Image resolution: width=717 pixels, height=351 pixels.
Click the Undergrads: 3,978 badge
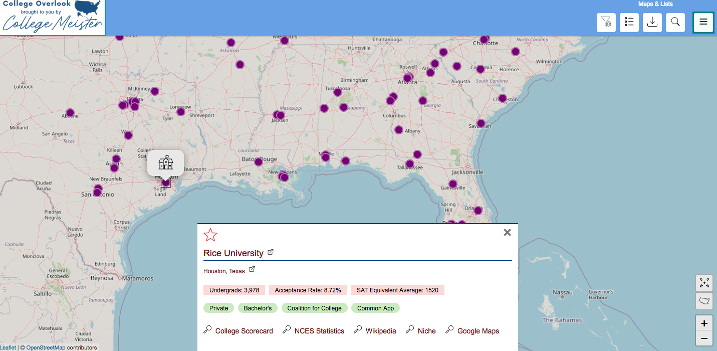pyautogui.click(x=234, y=290)
